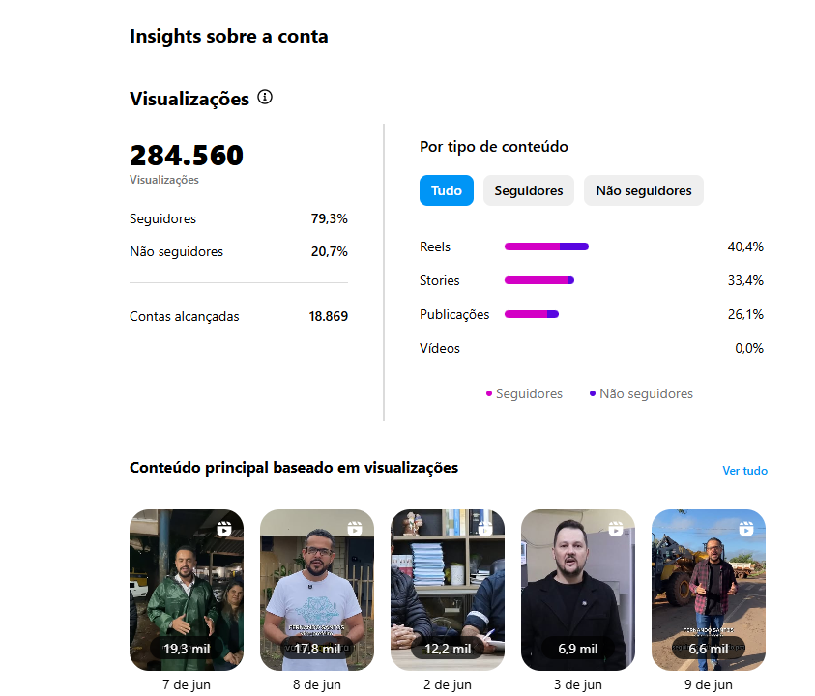
Task: Open the 3 de jun reel thumbnail
Action: 578,590
